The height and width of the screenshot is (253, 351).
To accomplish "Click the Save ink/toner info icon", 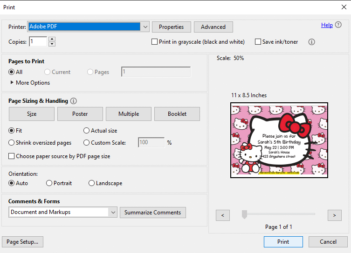I will tap(311, 42).
